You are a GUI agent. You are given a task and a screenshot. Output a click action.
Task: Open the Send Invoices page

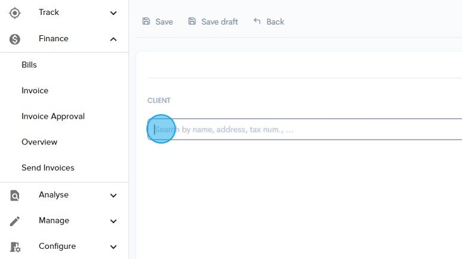[48, 168]
